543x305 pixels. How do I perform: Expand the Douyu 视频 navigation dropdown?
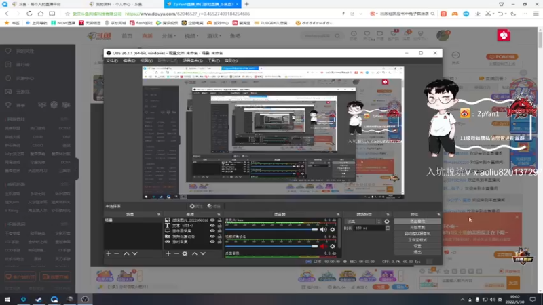[190, 36]
